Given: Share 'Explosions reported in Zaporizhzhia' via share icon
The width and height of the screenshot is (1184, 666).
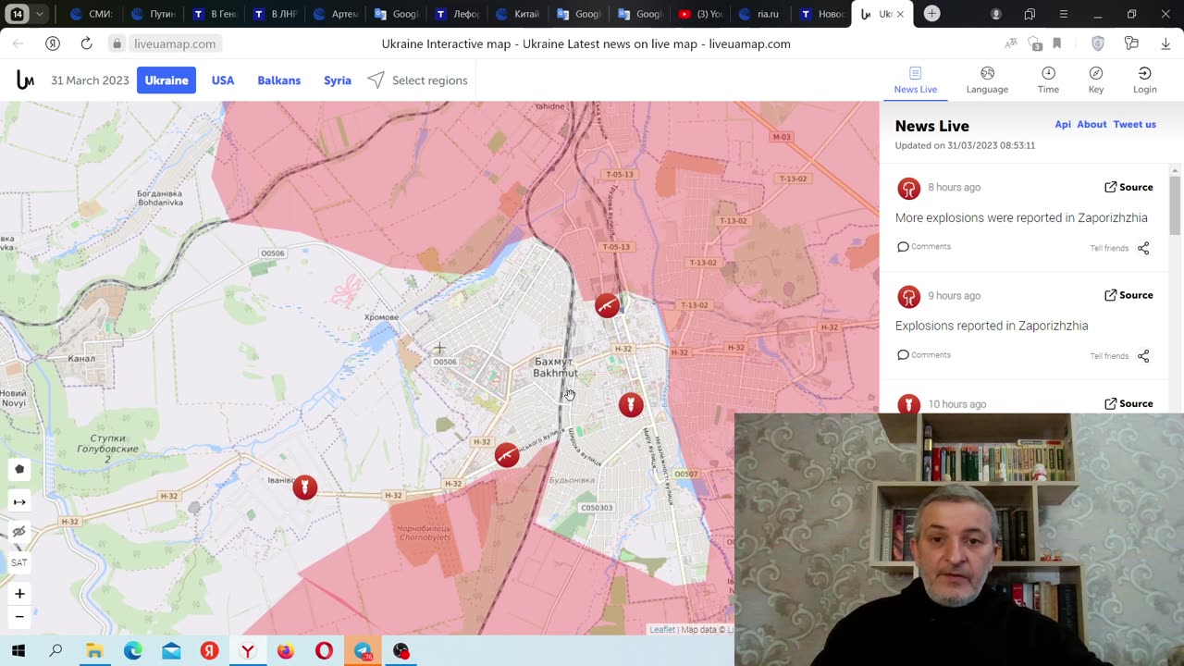Looking at the screenshot, I should pyautogui.click(x=1143, y=356).
